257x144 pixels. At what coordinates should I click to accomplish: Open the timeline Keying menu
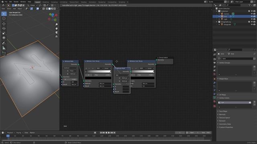pyautogui.click(x=20, y=133)
